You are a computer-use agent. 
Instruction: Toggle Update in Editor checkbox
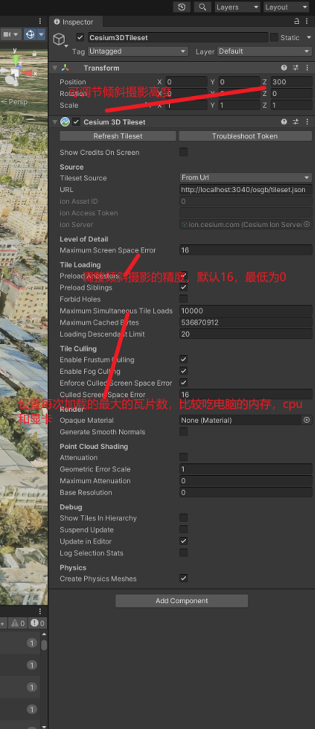183,541
